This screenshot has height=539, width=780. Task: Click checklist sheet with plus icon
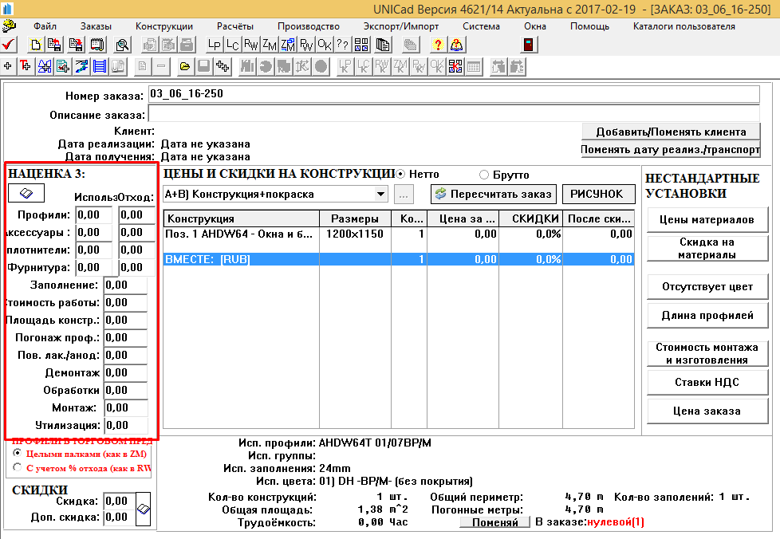[63, 67]
